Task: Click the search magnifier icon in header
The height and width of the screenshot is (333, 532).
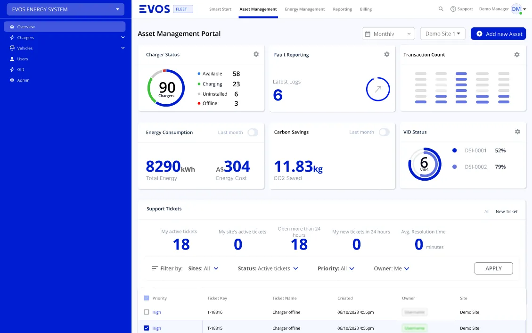Action: [x=441, y=9]
